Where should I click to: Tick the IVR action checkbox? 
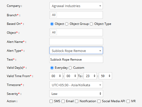point(128,101)
